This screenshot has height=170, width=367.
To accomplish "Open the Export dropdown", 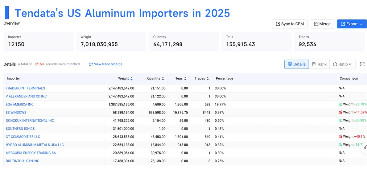I will 352,24.
